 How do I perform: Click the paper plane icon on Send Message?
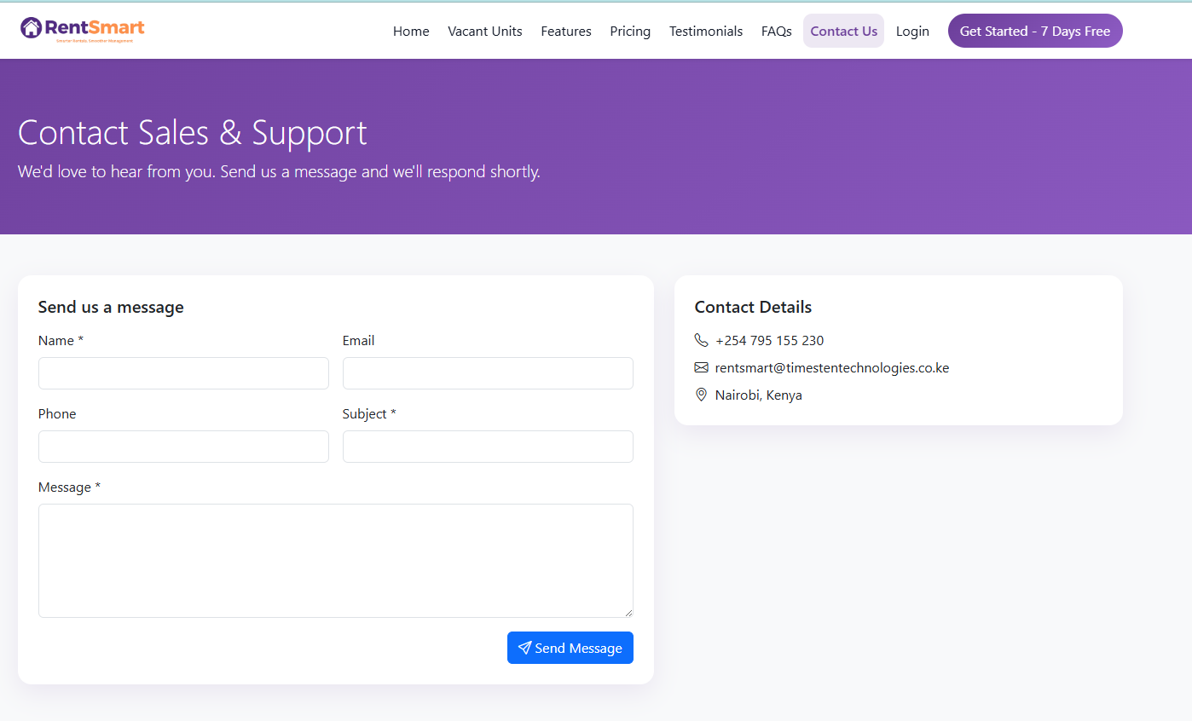(524, 648)
